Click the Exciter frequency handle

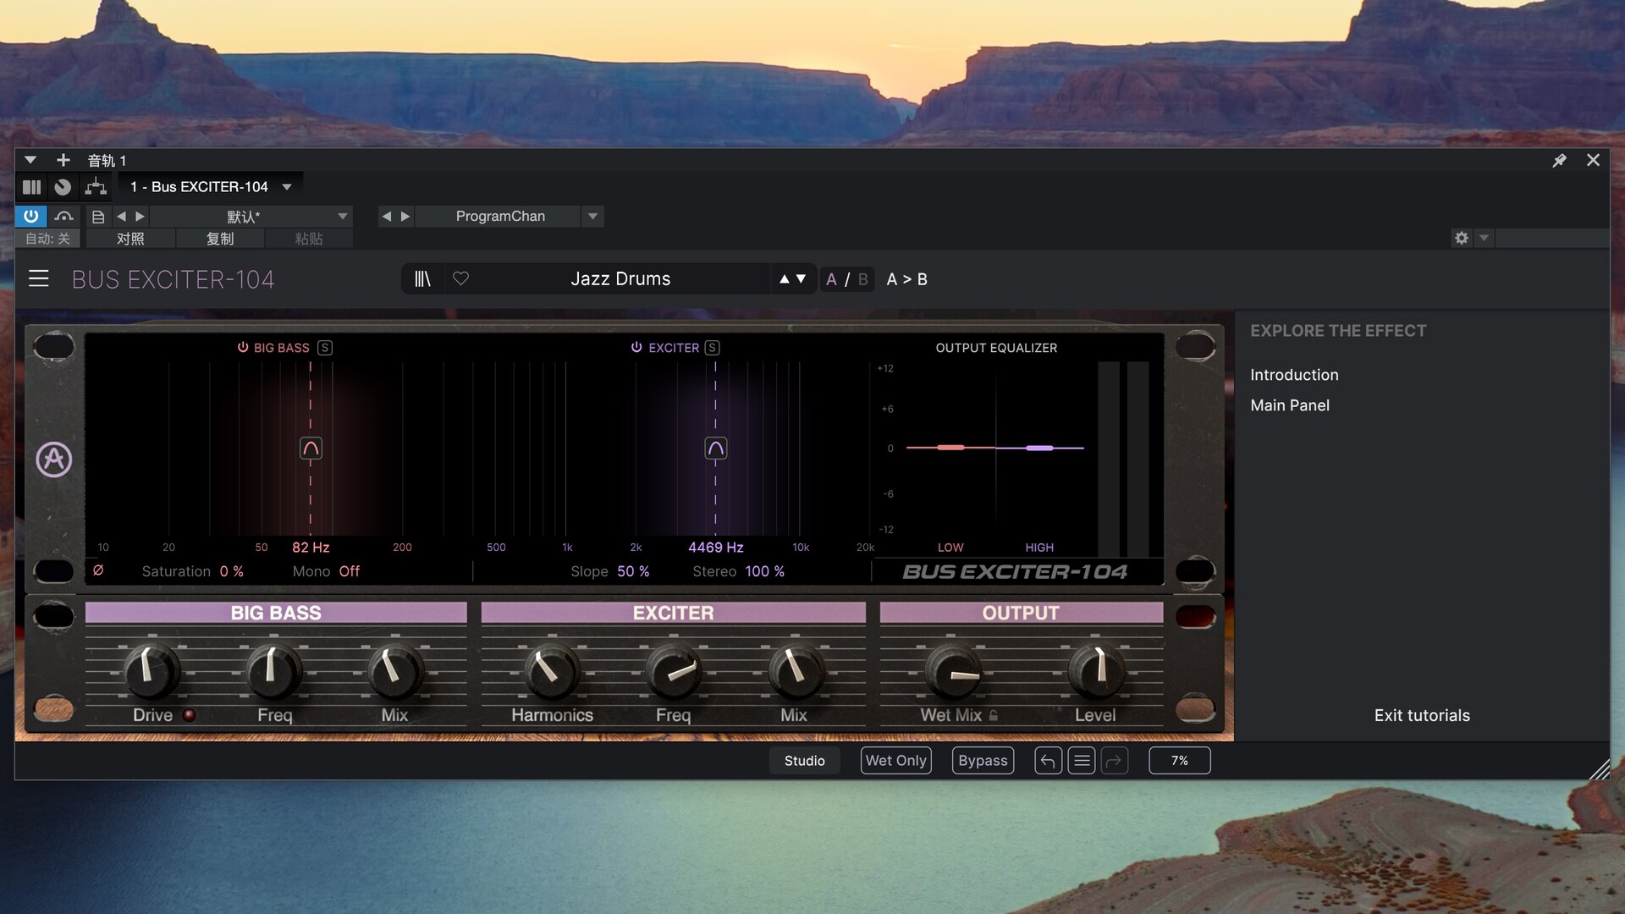[x=716, y=449]
